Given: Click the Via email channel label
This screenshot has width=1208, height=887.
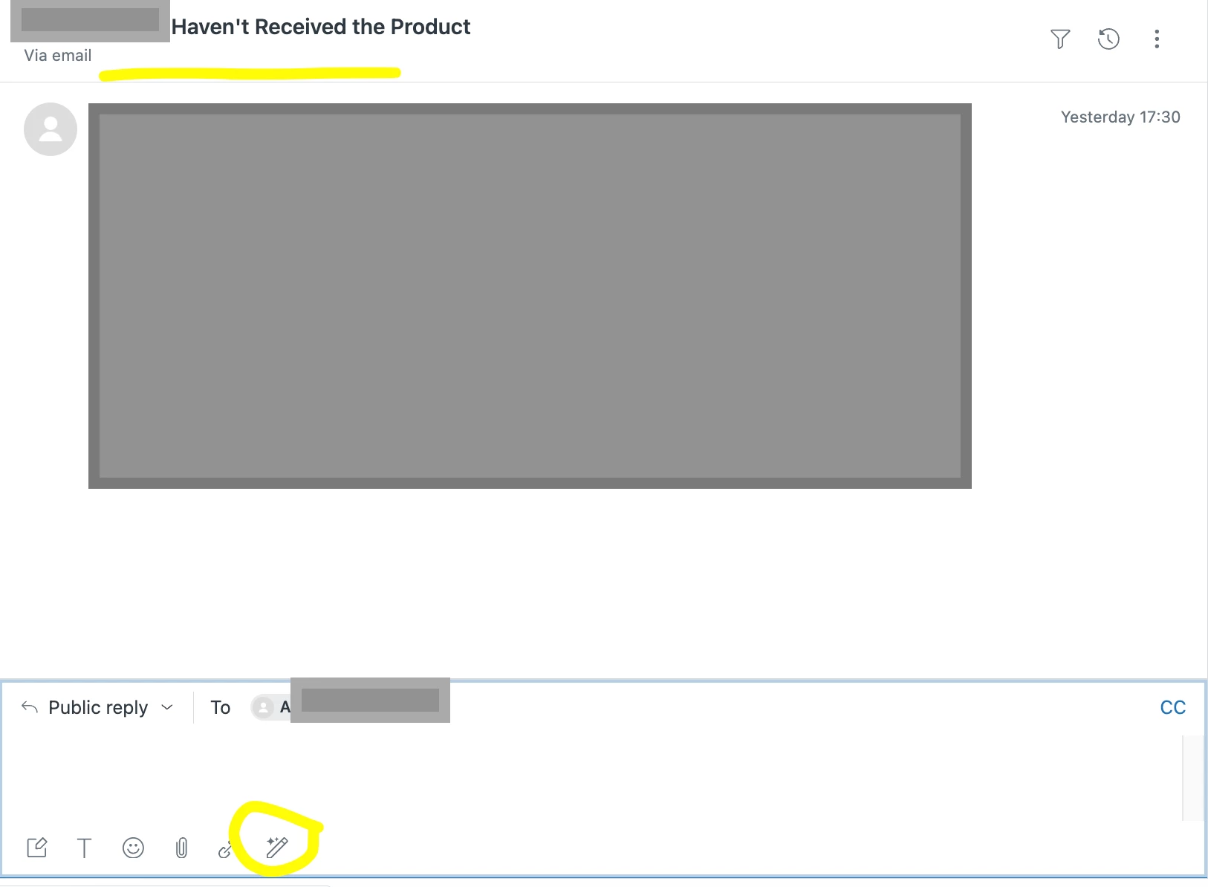Looking at the screenshot, I should 58,56.
